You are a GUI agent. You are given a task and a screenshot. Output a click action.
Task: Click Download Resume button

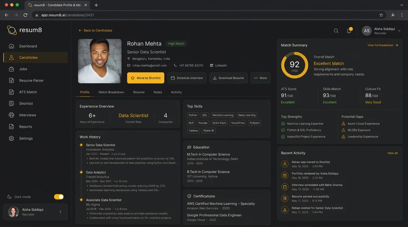click(x=228, y=78)
